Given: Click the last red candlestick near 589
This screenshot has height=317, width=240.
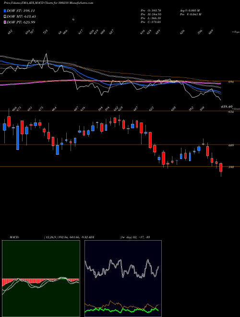Looking at the screenshot, I should point(221,168).
